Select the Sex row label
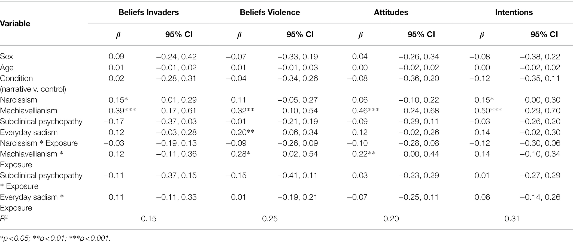 (7, 56)
